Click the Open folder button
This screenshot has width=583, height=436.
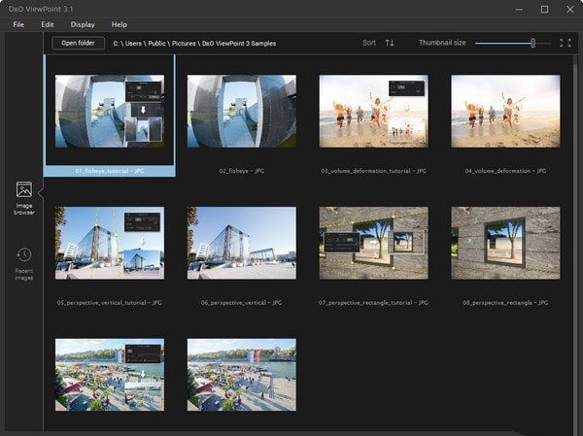[x=78, y=43]
